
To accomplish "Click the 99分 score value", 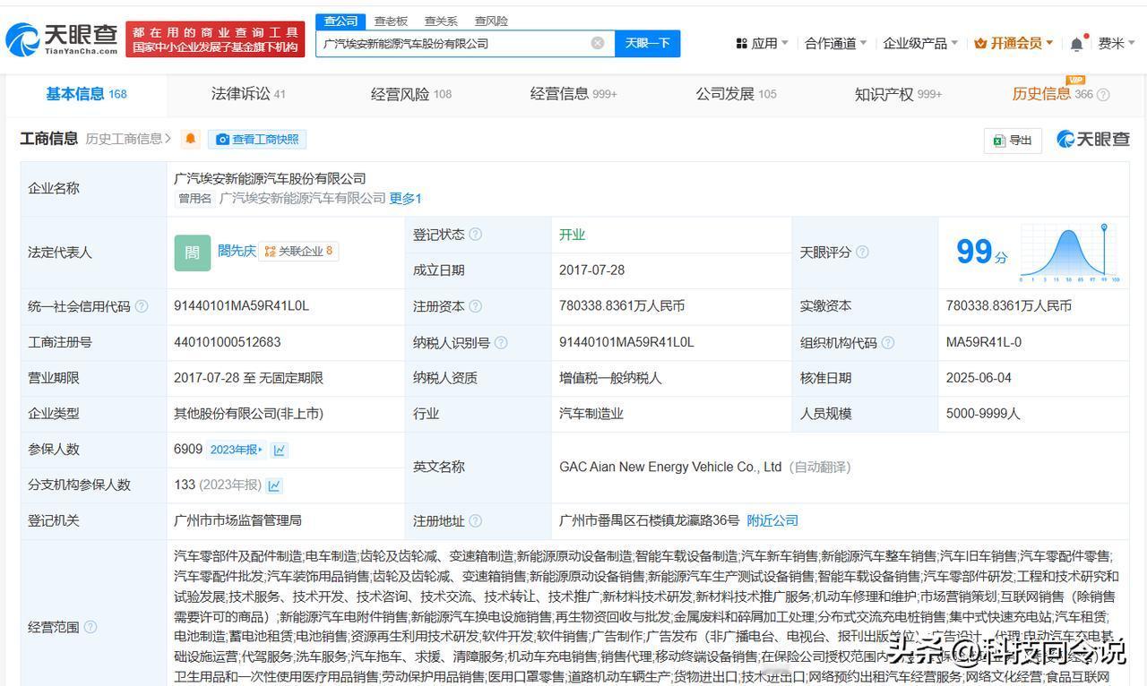I will coord(981,253).
